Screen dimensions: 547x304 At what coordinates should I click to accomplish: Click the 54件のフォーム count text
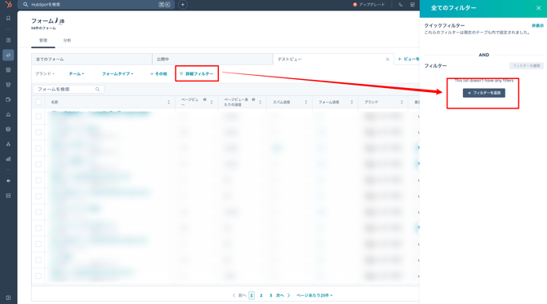(43, 29)
